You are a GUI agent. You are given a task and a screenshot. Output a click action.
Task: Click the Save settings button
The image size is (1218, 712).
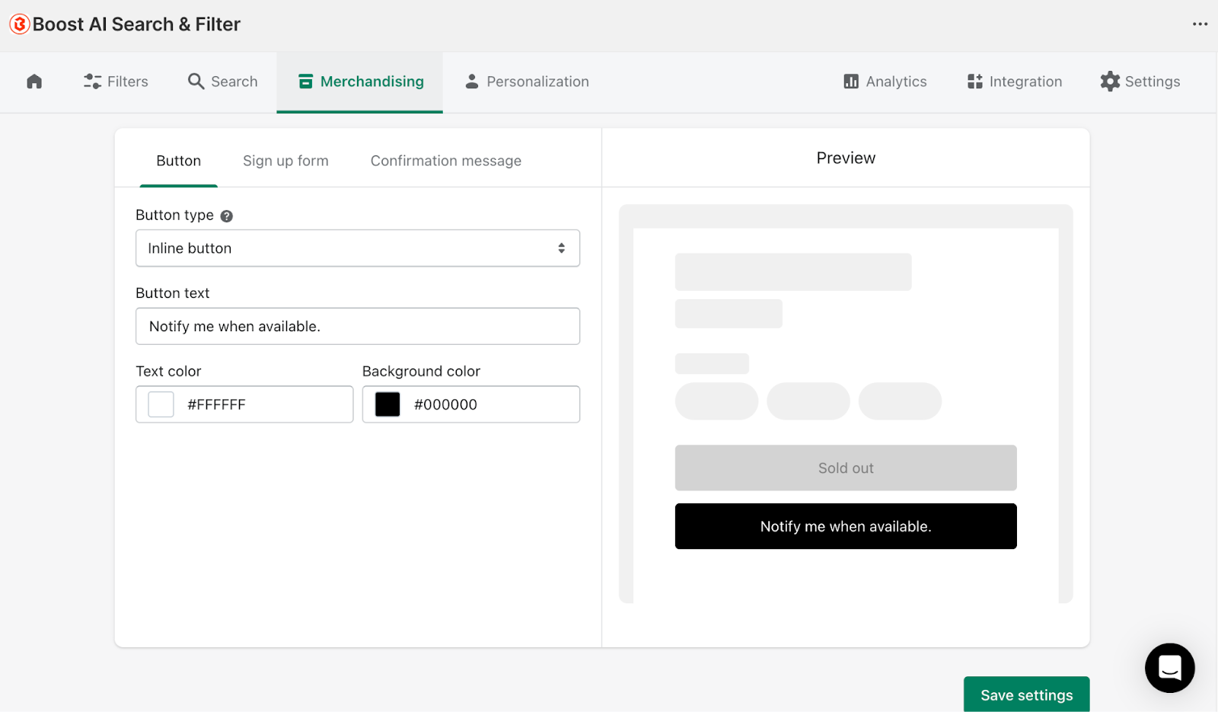[1026, 694]
